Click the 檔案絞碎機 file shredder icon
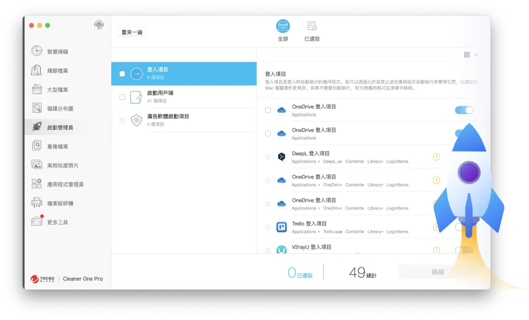529x320 pixels. tap(37, 203)
